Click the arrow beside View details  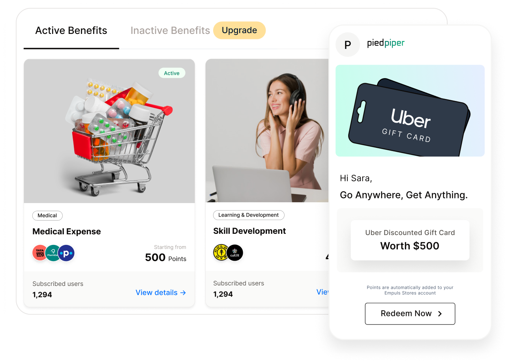point(183,293)
